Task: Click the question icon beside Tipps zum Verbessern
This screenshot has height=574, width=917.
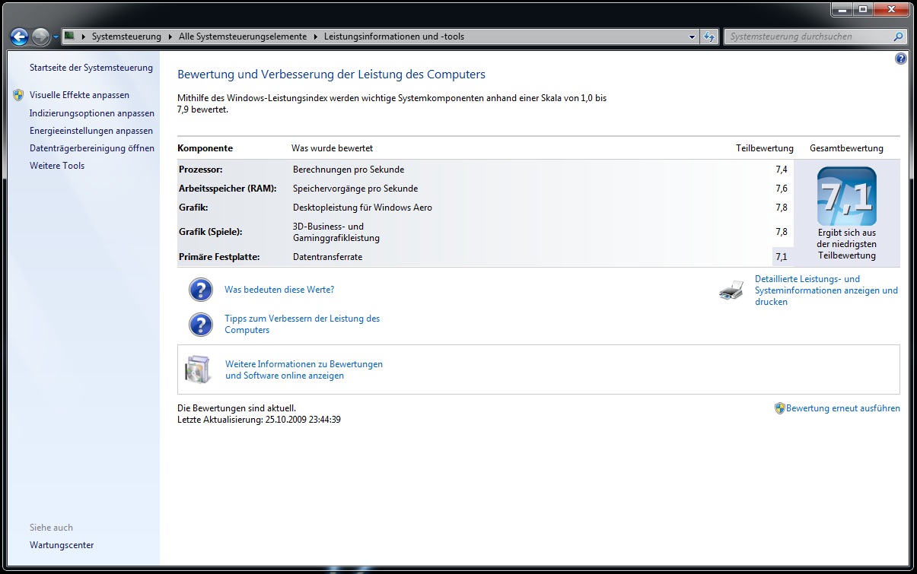Action: [x=200, y=325]
